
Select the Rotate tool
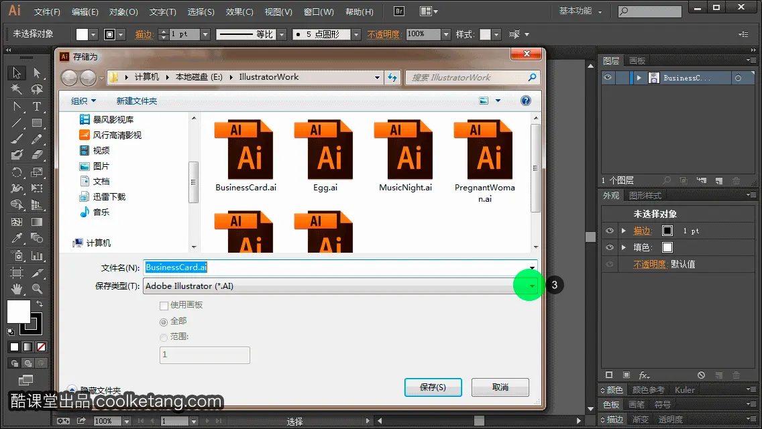tap(17, 172)
